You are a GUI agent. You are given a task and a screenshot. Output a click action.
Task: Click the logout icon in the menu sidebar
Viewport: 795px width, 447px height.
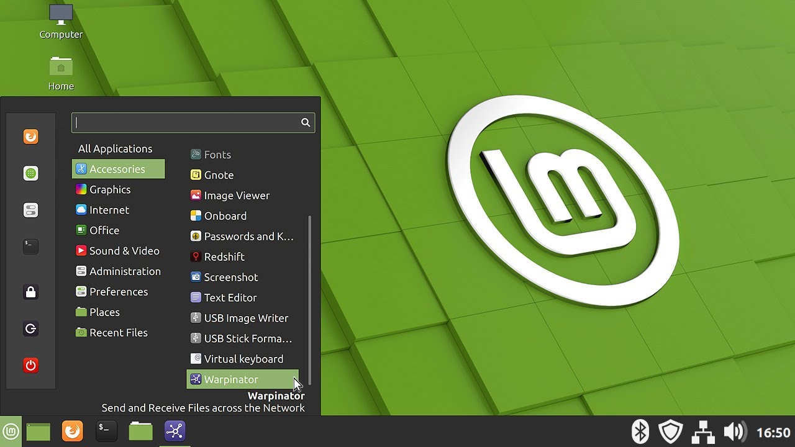pyautogui.click(x=30, y=328)
